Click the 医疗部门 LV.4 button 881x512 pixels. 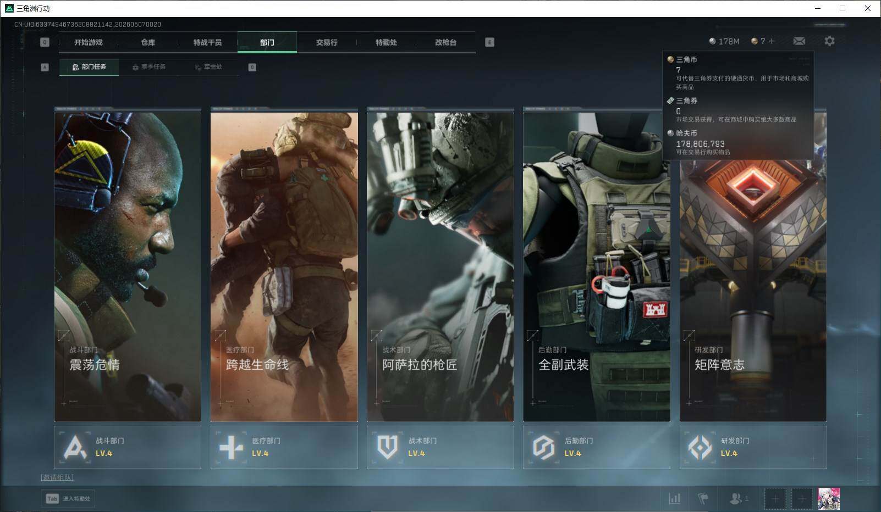284,447
